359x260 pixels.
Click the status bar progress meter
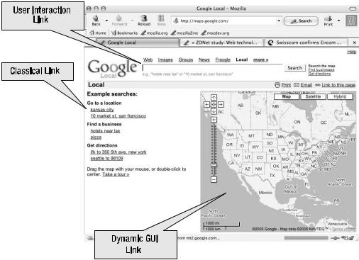(x=306, y=238)
